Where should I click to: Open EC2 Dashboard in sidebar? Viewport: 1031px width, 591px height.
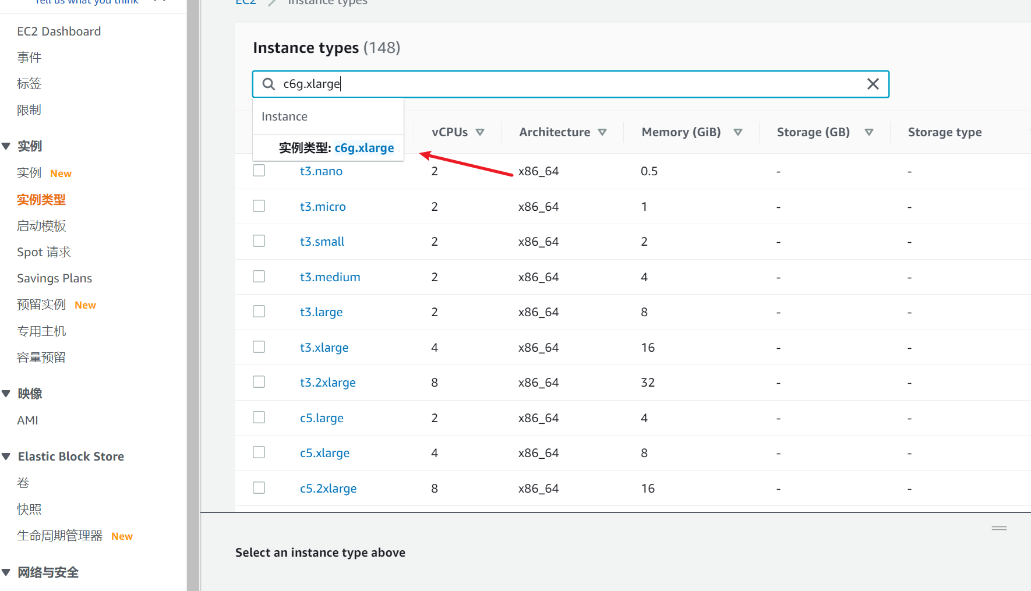tap(59, 31)
